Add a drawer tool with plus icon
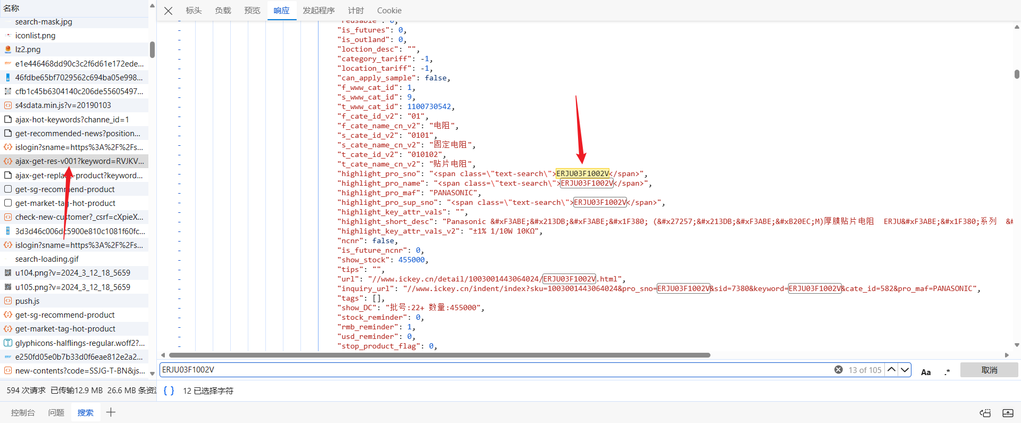The width and height of the screenshot is (1021, 423). 111,412
